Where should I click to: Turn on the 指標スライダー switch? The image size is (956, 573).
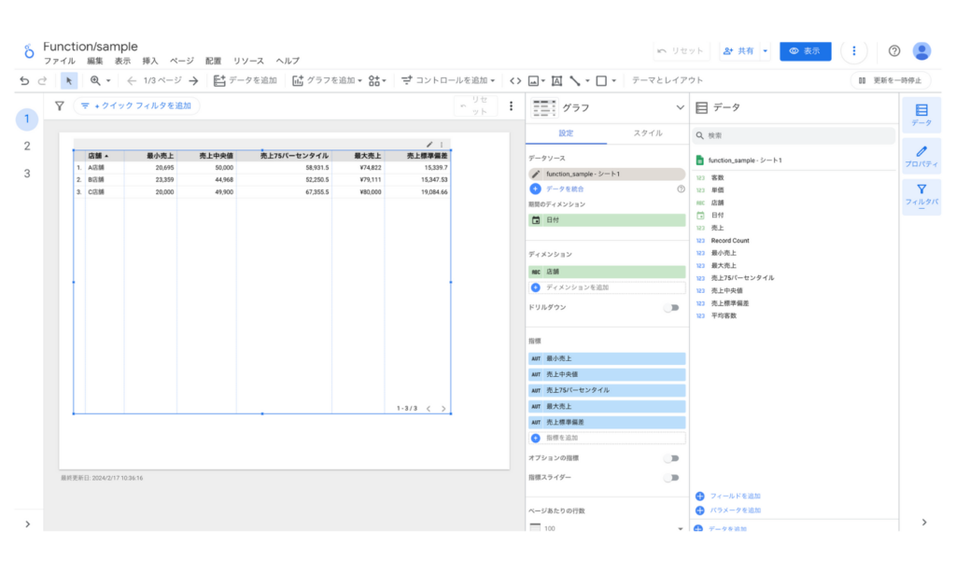click(x=671, y=477)
